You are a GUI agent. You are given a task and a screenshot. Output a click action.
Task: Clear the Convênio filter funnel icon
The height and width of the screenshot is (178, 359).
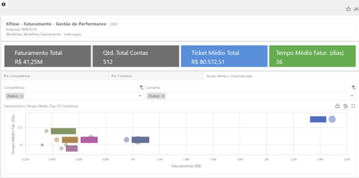[x=353, y=88]
